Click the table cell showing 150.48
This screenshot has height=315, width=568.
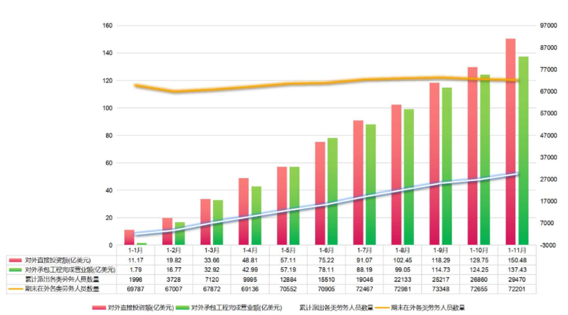[x=517, y=259]
